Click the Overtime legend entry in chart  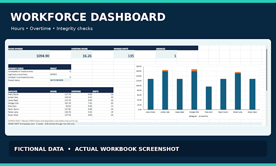coord(203,116)
